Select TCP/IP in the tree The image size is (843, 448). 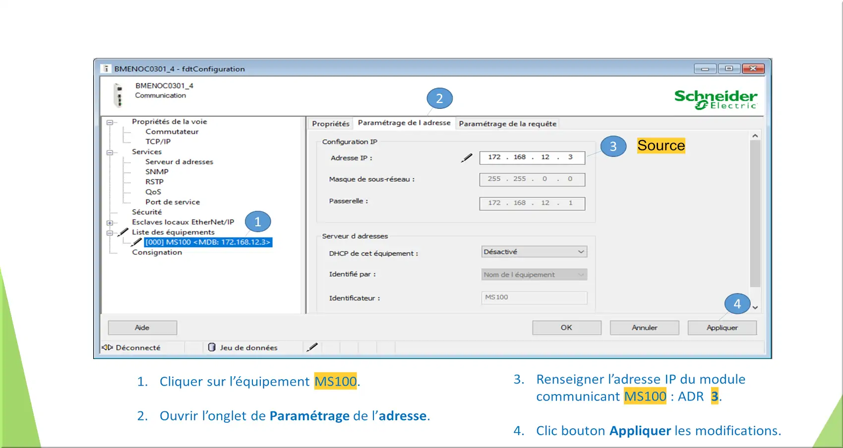(158, 142)
